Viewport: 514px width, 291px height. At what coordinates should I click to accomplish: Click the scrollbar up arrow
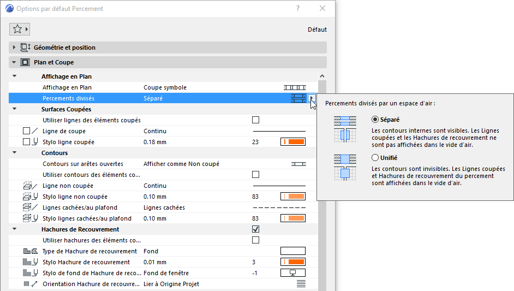click(322, 76)
